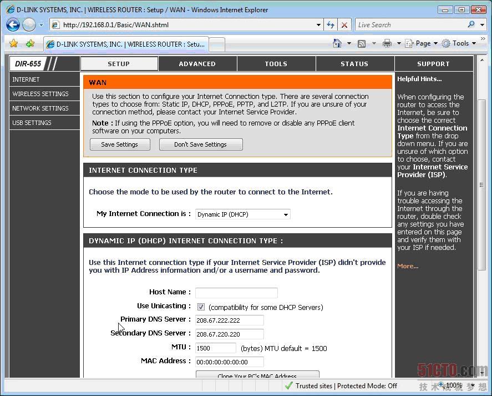492x396 pixels.
Task: Click the MAC Address input field
Action: 230,362
